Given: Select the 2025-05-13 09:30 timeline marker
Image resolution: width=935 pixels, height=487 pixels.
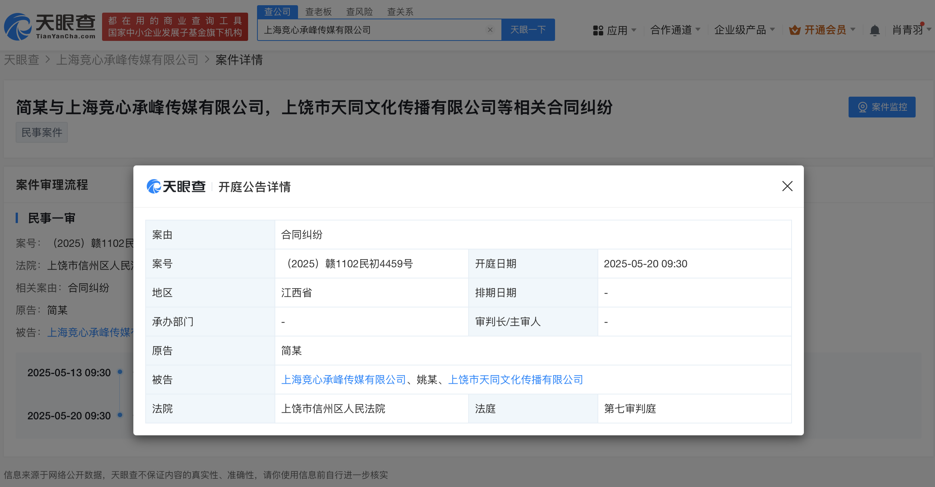Looking at the screenshot, I should (x=120, y=372).
